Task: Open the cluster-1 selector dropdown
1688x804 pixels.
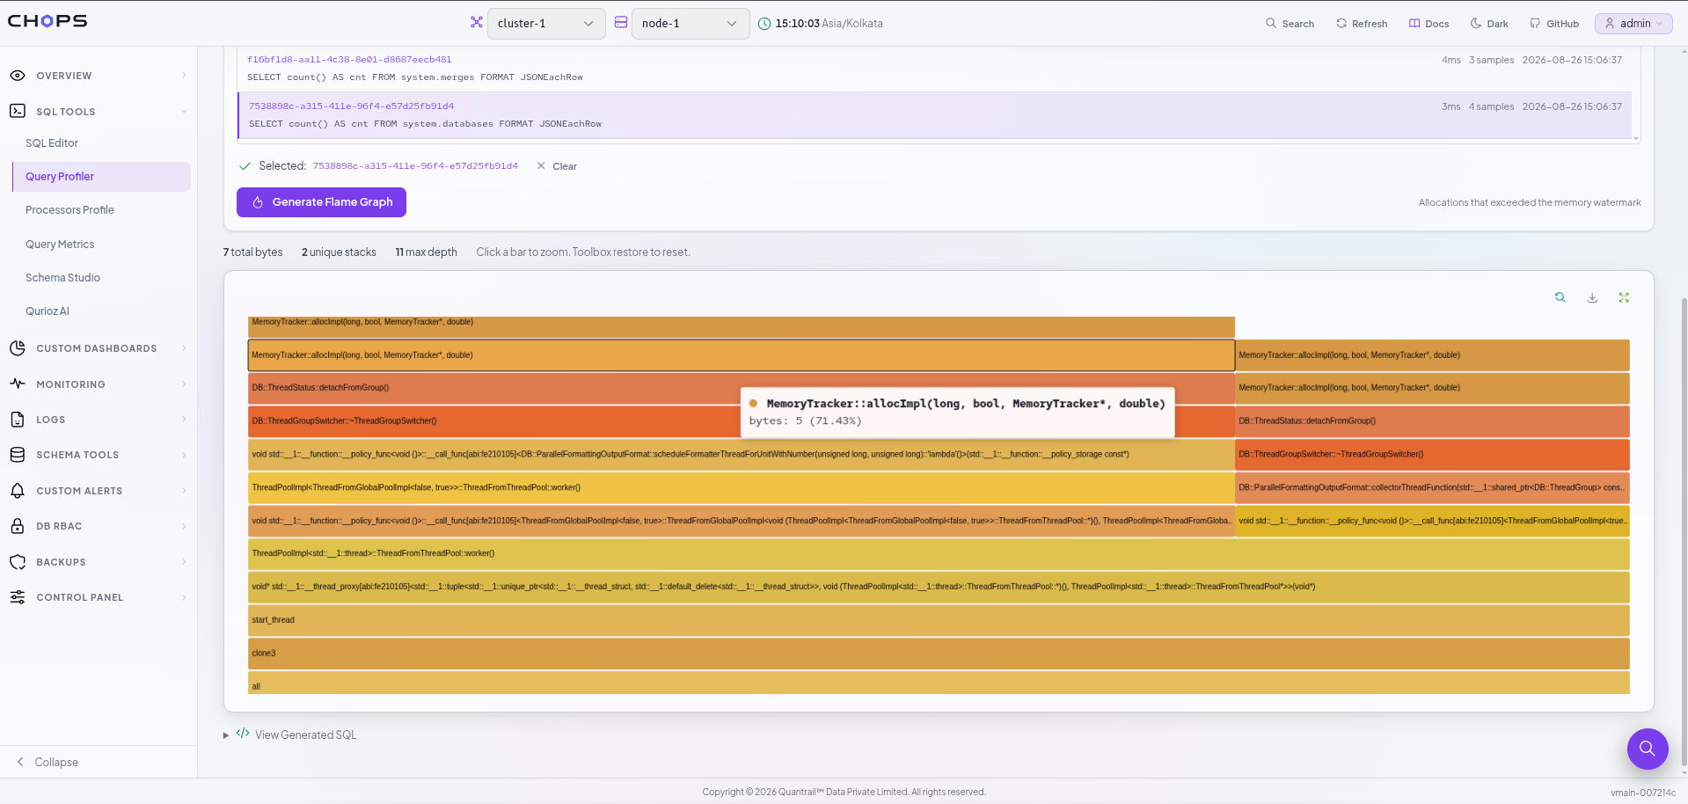Action: click(545, 24)
